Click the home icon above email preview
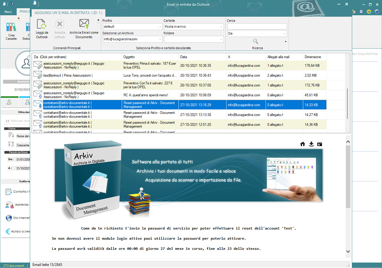The height and width of the screenshot is (268, 382). click(x=303, y=144)
